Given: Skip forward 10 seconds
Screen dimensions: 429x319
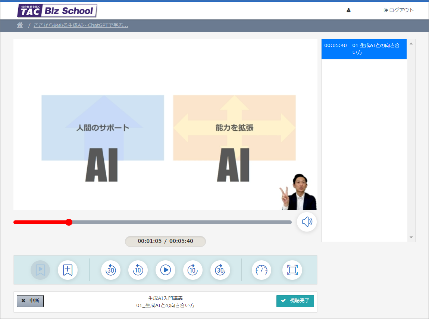Looking at the screenshot, I should pos(192,270).
